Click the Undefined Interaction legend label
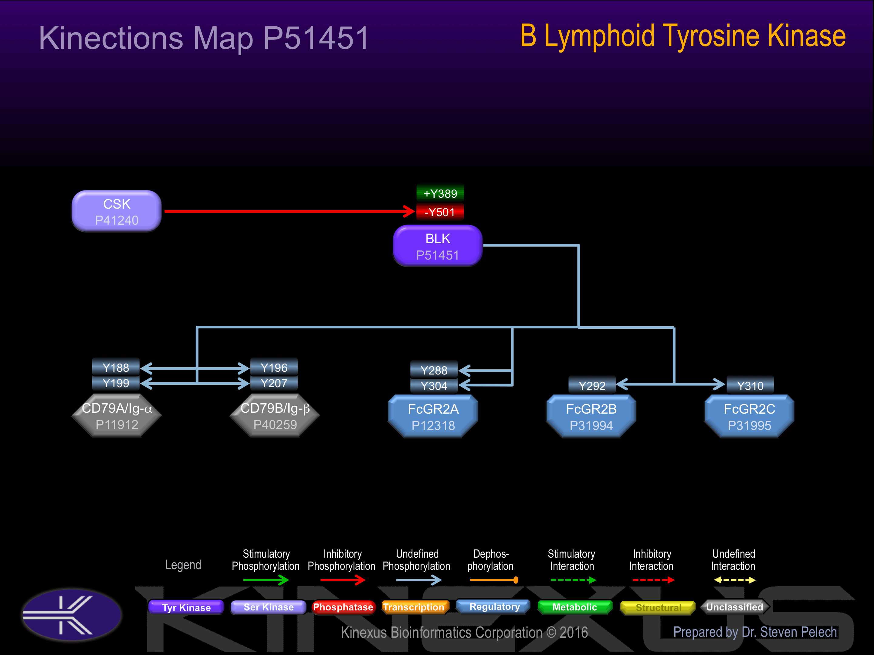Screen dimensions: 874x655 pyautogui.click(x=733, y=560)
